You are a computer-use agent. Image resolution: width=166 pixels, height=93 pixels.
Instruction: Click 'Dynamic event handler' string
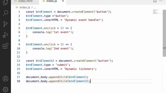click(83, 20)
